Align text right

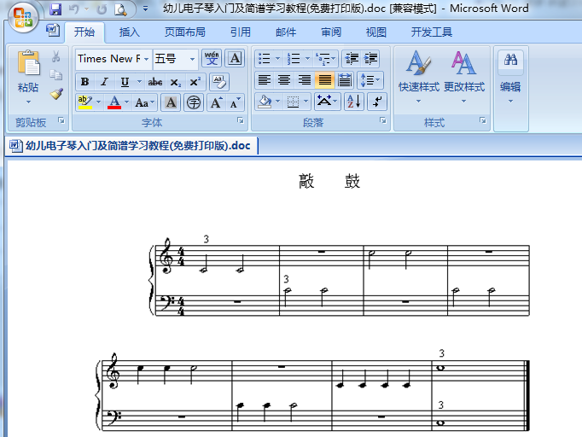[x=305, y=80]
